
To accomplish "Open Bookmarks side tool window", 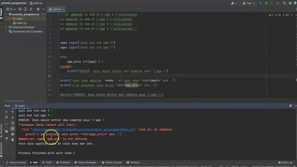I will 1,149.
